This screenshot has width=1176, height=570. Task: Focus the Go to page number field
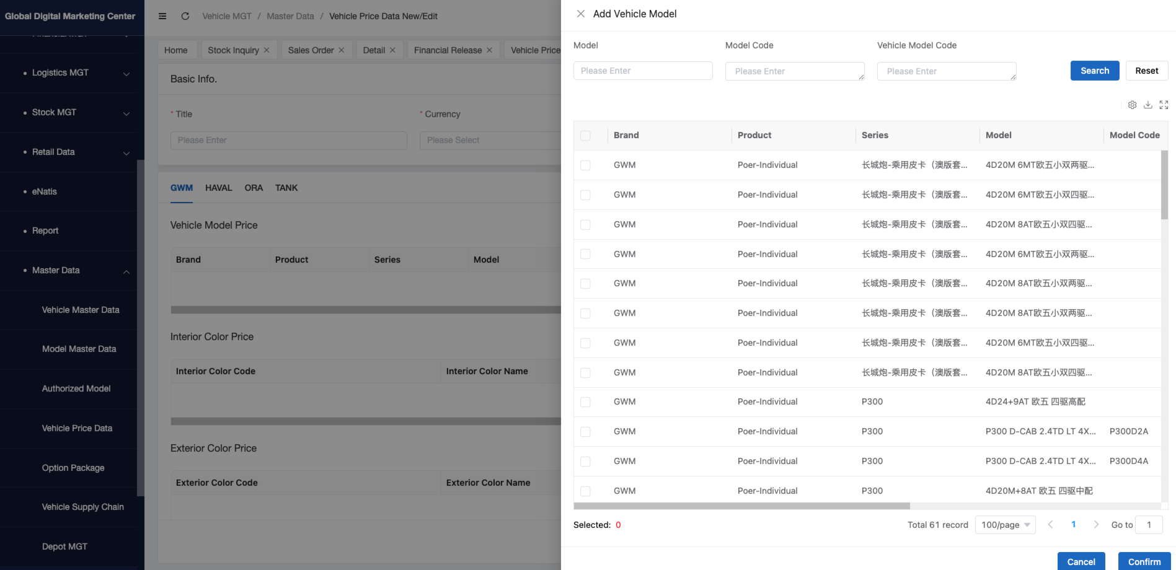coord(1149,525)
